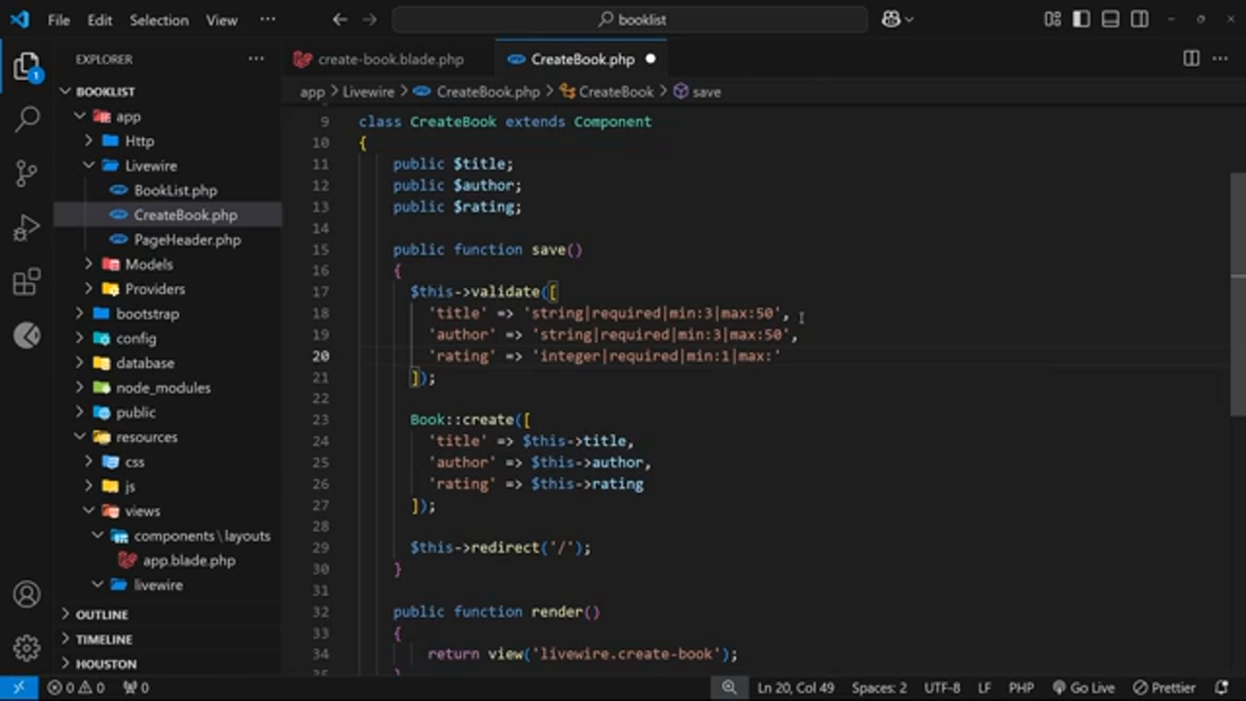The height and width of the screenshot is (701, 1246).
Task: Collapse the app folder
Action: coord(128,117)
